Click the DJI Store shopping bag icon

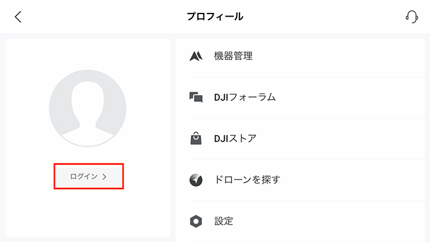tap(196, 138)
